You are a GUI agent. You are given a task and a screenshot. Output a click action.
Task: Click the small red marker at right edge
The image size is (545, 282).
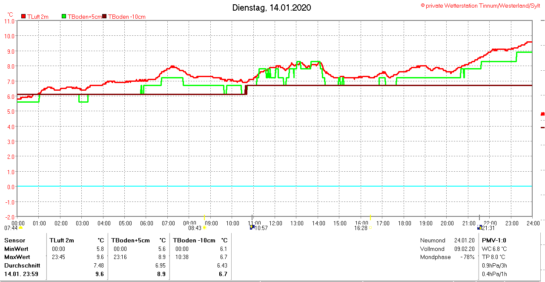pos(542,114)
